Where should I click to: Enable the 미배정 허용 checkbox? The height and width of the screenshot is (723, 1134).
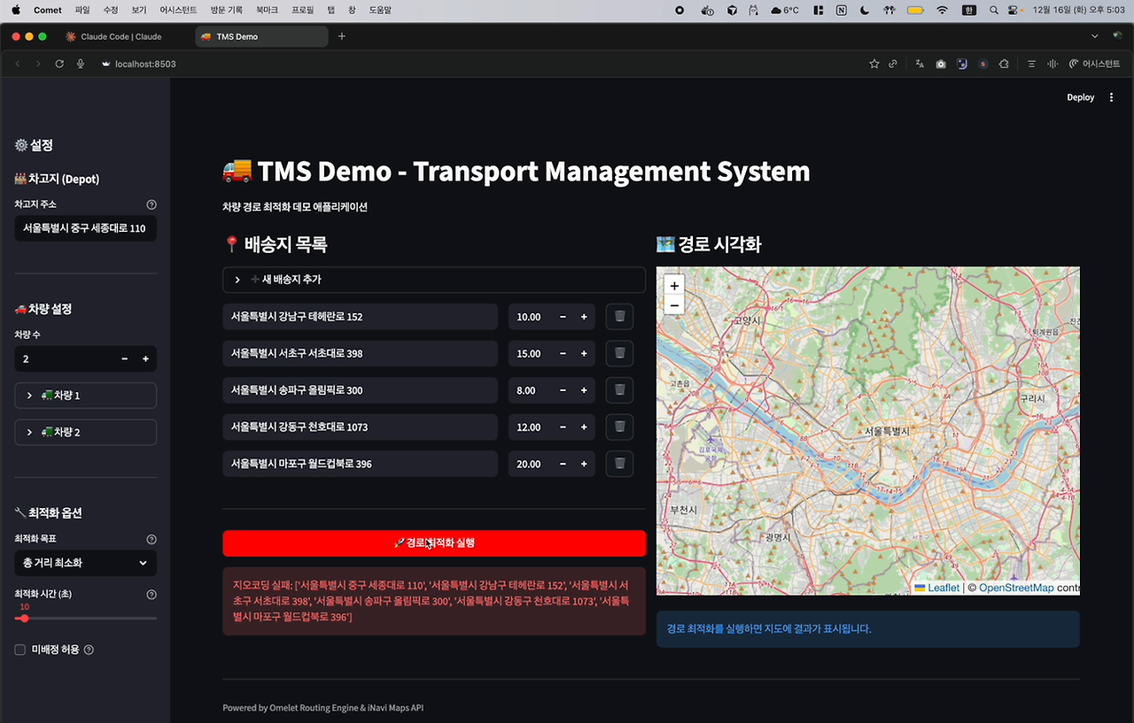(x=20, y=650)
